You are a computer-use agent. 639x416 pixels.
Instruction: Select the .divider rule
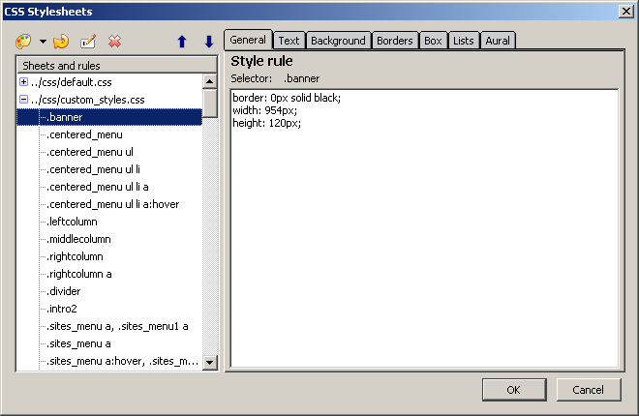(64, 292)
